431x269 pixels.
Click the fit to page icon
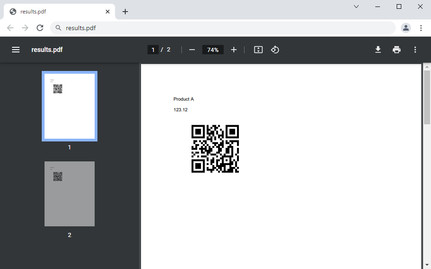point(258,50)
